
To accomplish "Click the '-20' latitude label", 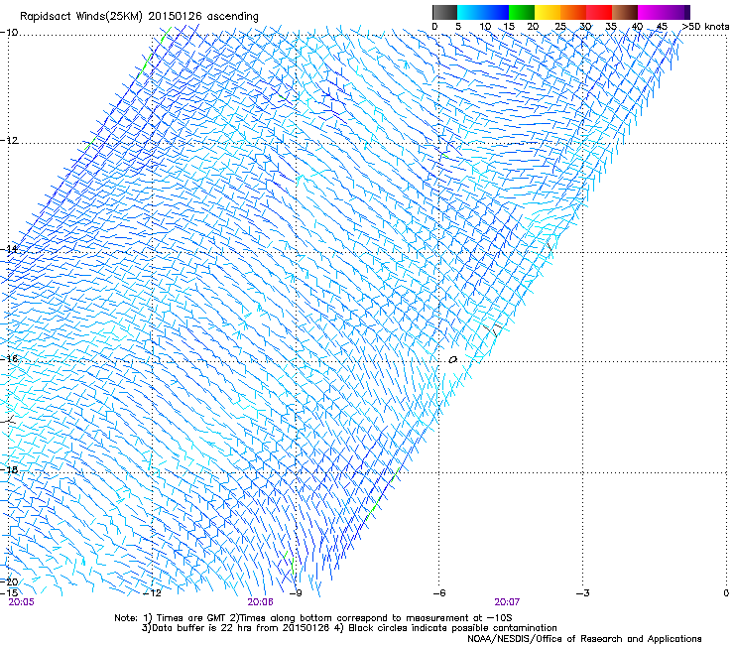I will coord(9,581).
